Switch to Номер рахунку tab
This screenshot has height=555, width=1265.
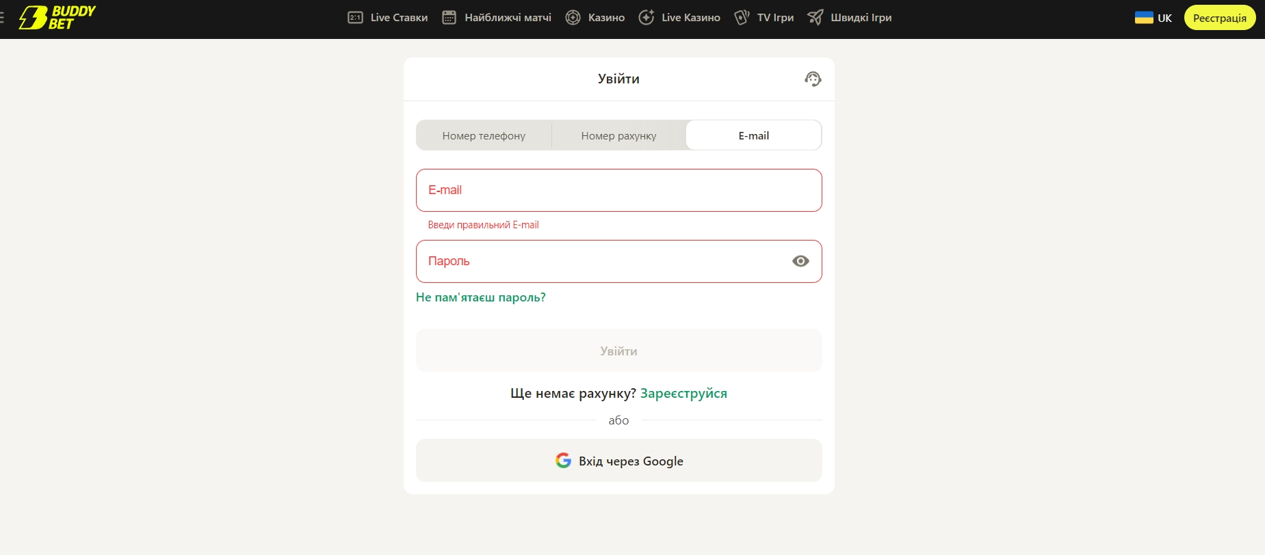click(x=618, y=135)
